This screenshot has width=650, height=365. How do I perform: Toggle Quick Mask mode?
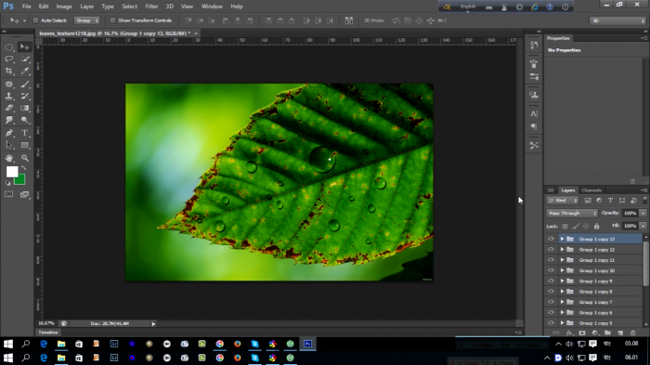pos(8,194)
